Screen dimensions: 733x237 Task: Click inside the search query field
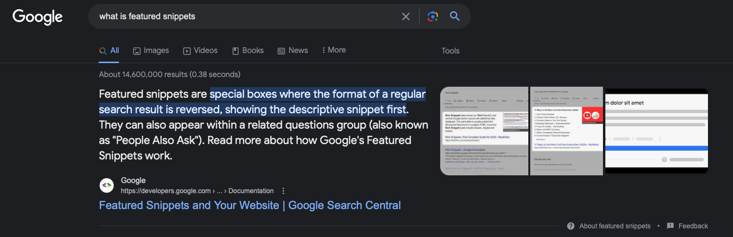point(246,16)
